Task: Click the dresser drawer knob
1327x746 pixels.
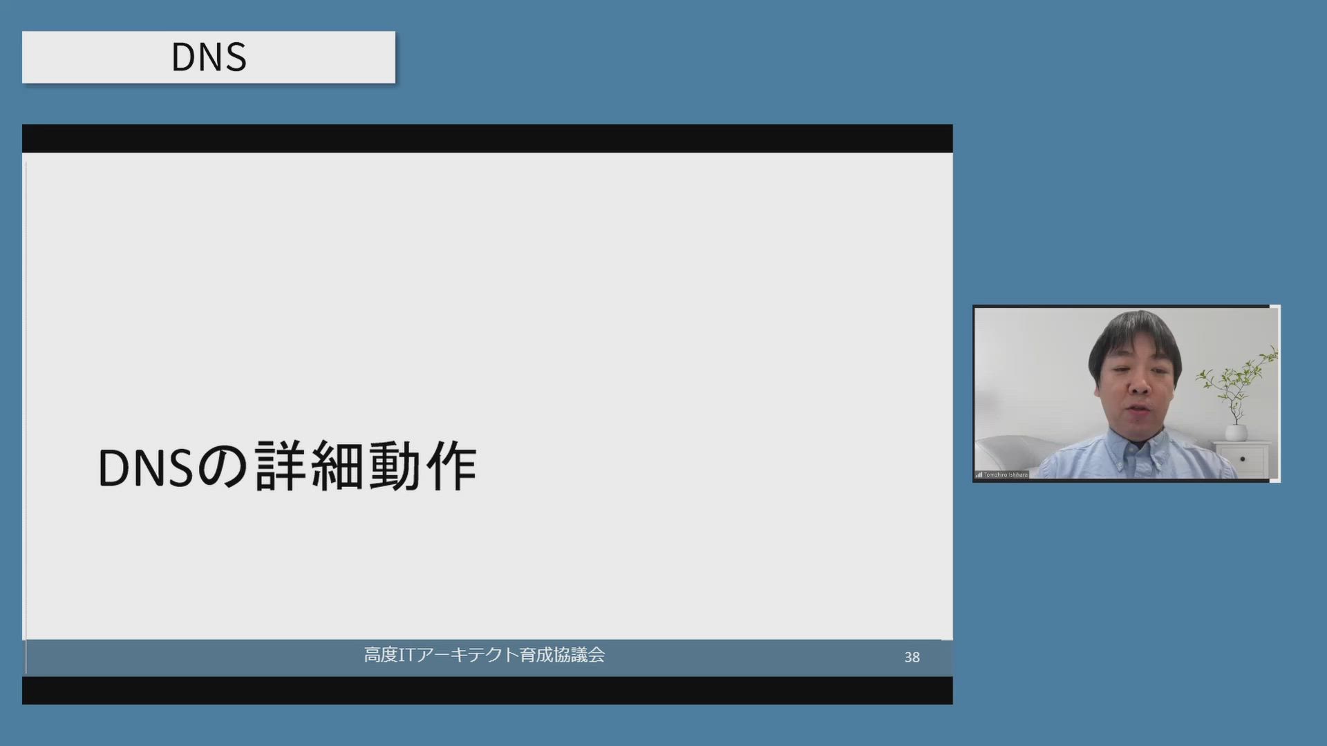Action: pos(1242,459)
